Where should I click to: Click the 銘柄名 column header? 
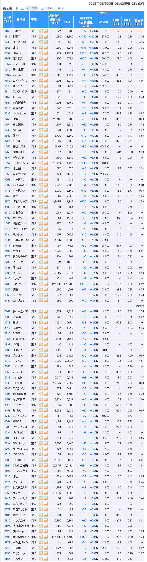click(x=21, y=19)
